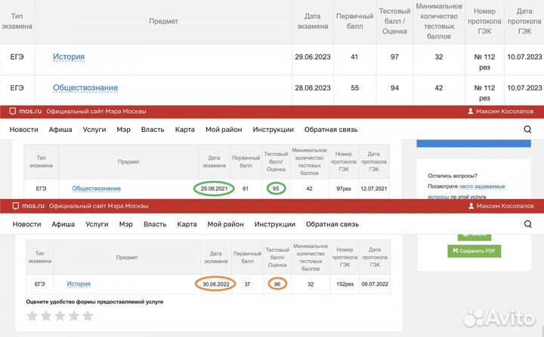Viewport: 544px width, 337px height.
Task: Select Мой район in the lower mos.ru menu
Action: 225,224
